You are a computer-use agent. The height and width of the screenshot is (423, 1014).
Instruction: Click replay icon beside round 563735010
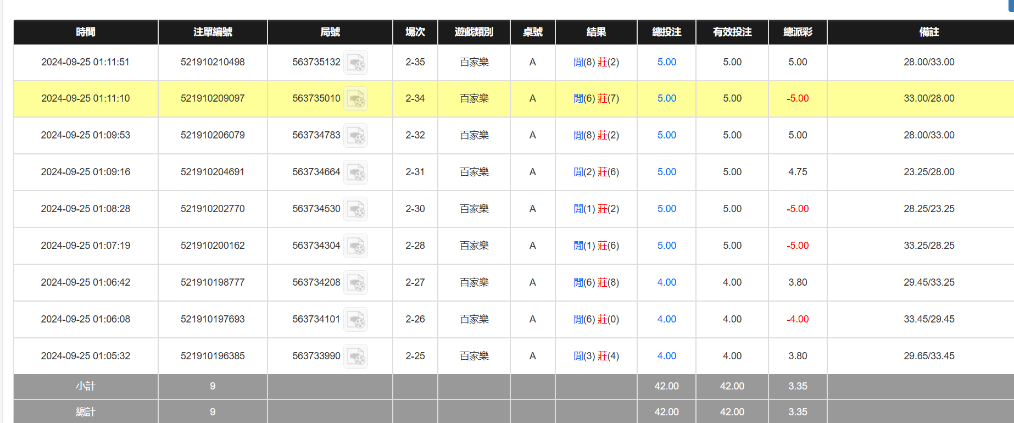(x=355, y=99)
